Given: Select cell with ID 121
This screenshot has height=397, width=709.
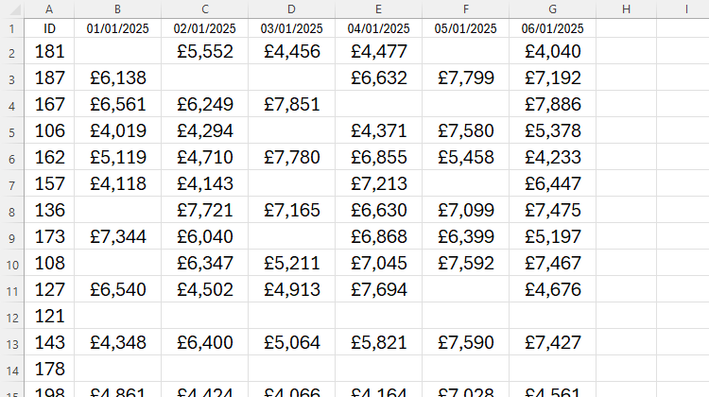Looking at the screenshot, I should click(49, 316).
